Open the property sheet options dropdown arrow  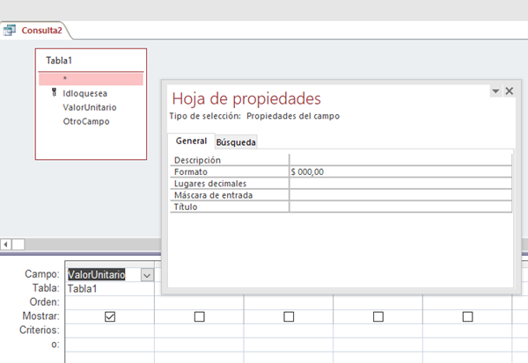click(x=495, y=91)
